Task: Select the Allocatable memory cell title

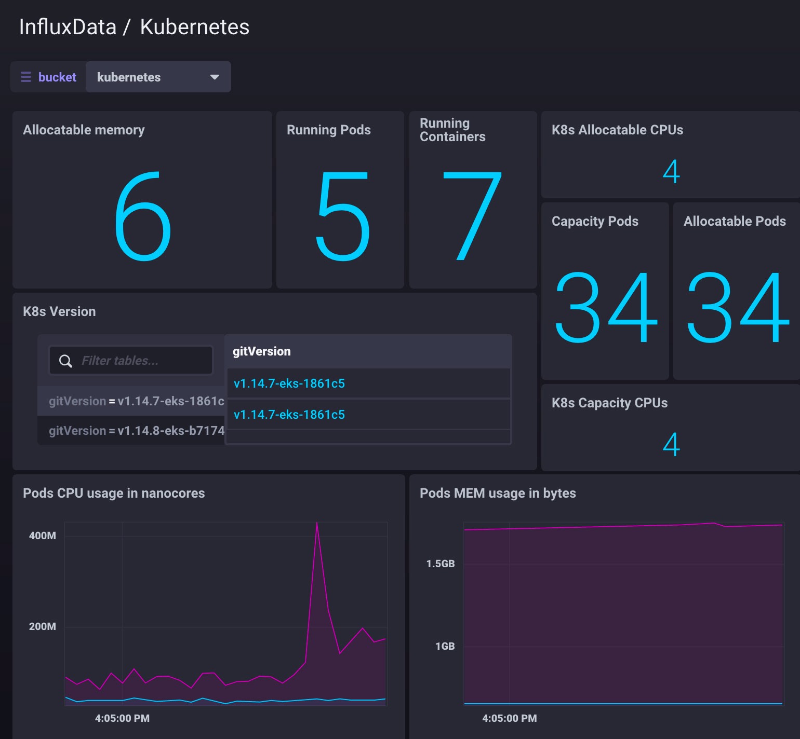Action: point(84,130)
